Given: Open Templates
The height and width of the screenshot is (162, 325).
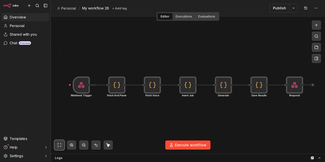Looking at the screenshot, I should tap(25, 139).
